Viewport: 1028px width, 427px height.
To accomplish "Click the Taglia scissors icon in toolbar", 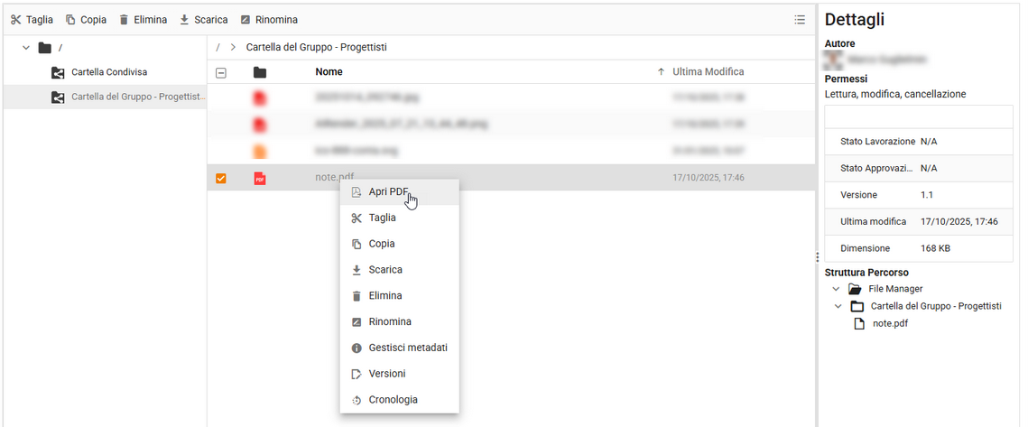I will pyautogui.click(x=15, y=20).
